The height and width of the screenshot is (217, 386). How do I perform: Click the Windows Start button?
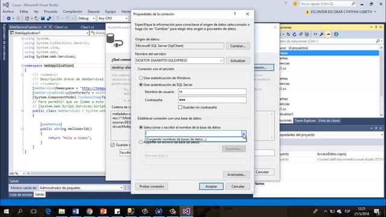coord(6,212)
